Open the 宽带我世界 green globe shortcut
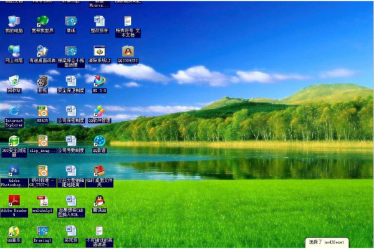 pos(42,22)
